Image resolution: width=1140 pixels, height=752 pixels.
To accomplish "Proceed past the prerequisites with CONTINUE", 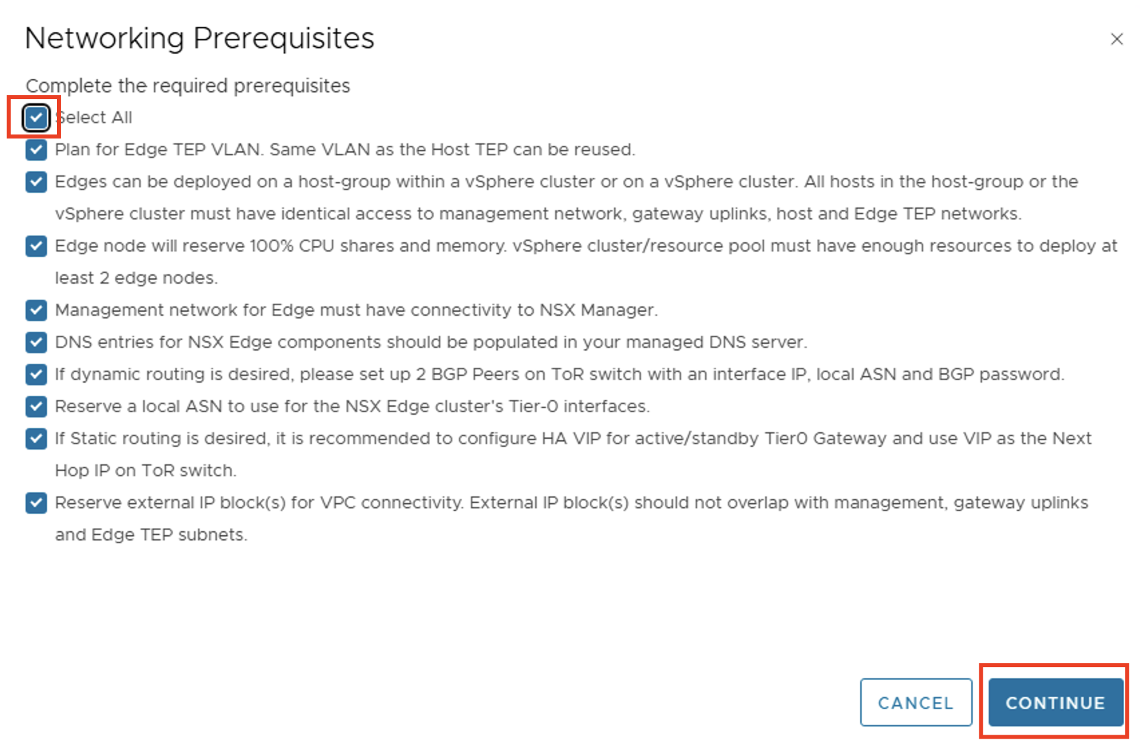I will pos(1054,702).
